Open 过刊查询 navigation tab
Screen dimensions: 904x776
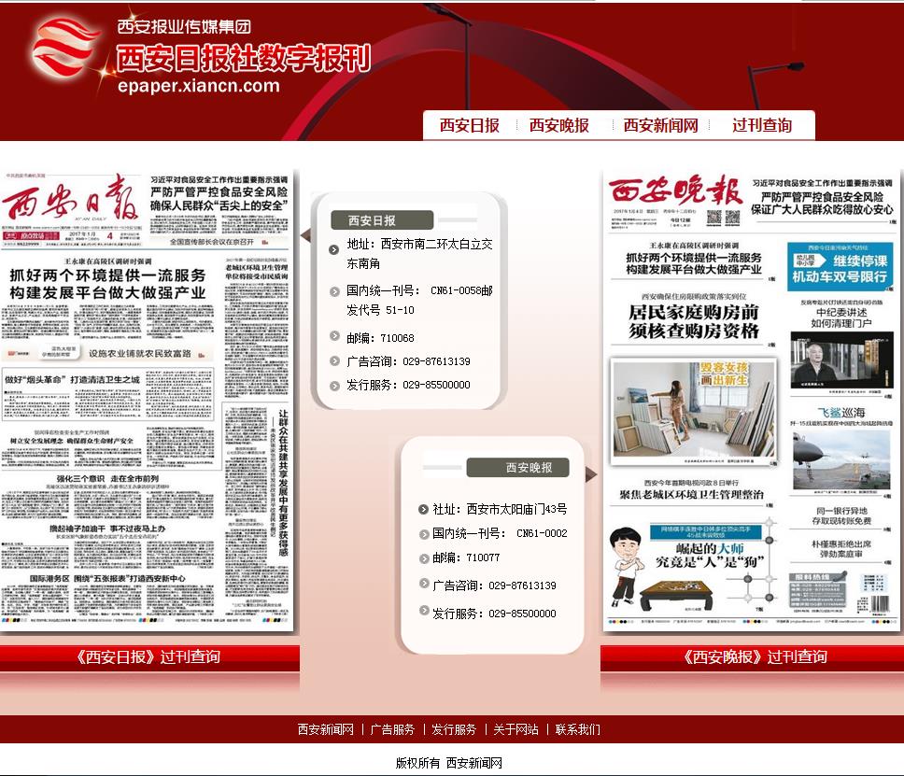point(762,125)
